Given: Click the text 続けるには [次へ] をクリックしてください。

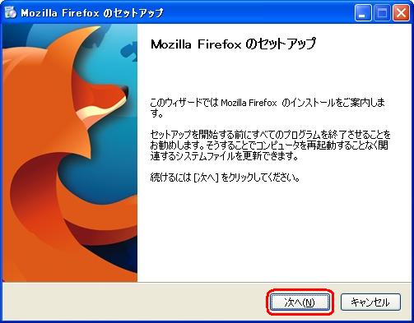Looking at the screenshot, I should 225,178.
